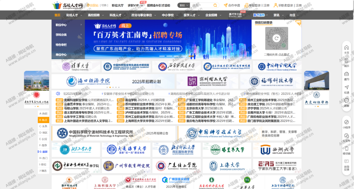The height and width of the screenshot is (189, 354).
Task: Expand 中小学校 nav dropdown
Action: click(x=177, y=15)
